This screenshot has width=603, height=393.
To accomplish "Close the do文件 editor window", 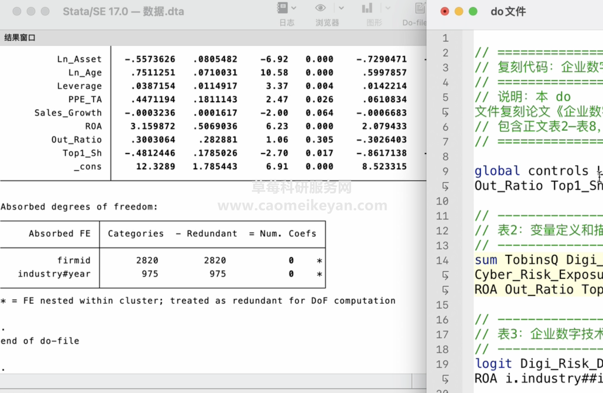I will click(445, 11).
